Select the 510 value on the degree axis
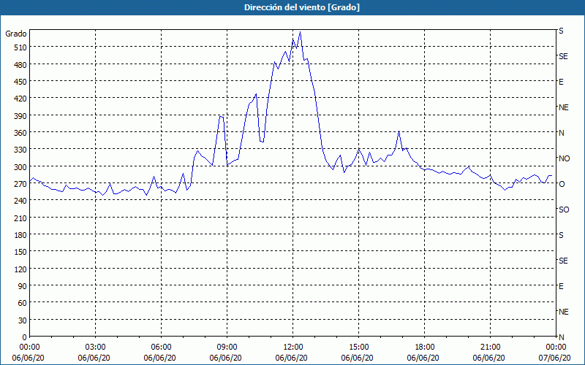Screen dimensions: 585x365 pos(20,47)
